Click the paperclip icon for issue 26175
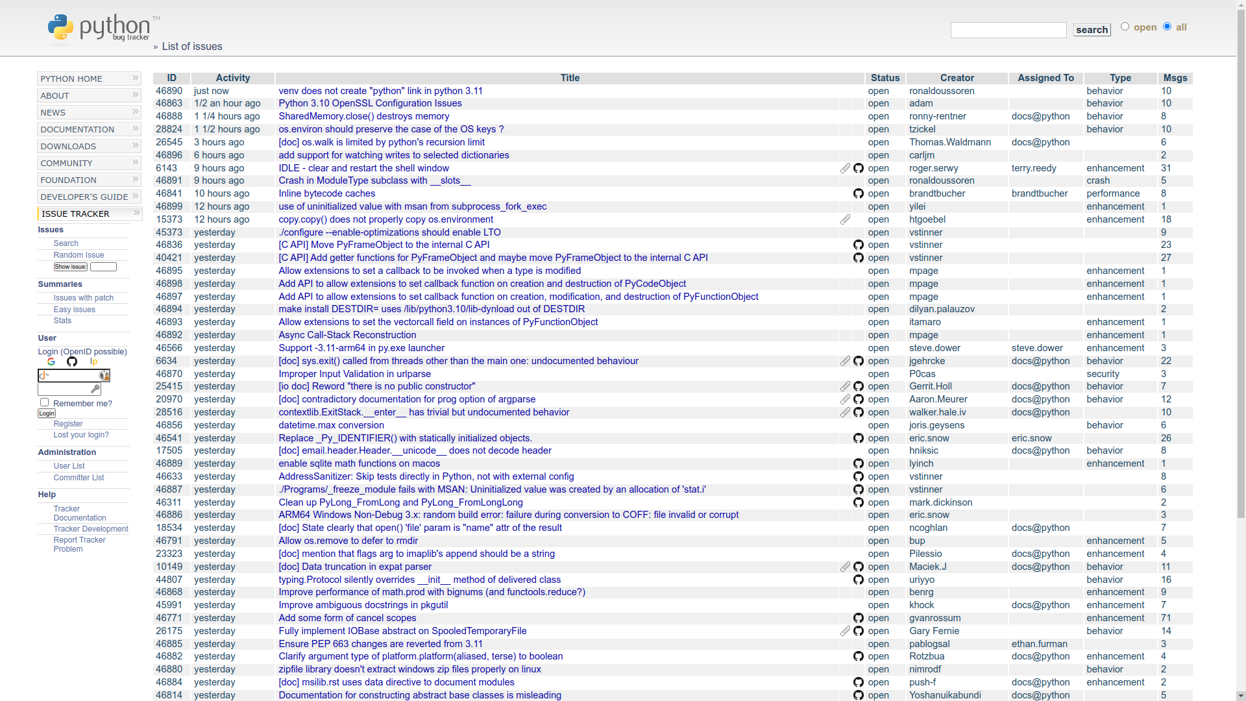This screenshot has width=1246, height=701. tap(845, 631)
